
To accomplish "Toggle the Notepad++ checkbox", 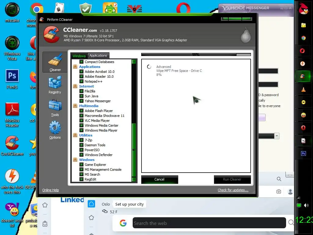I will [81, 81].
